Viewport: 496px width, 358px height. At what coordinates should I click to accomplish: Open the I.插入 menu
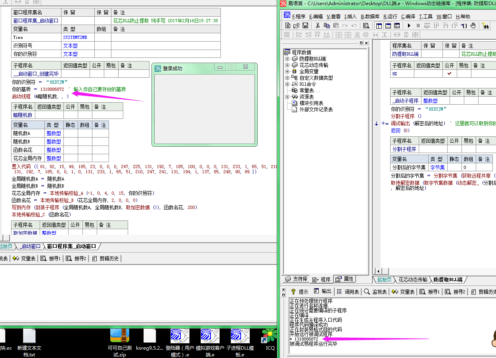coord(350,16)
